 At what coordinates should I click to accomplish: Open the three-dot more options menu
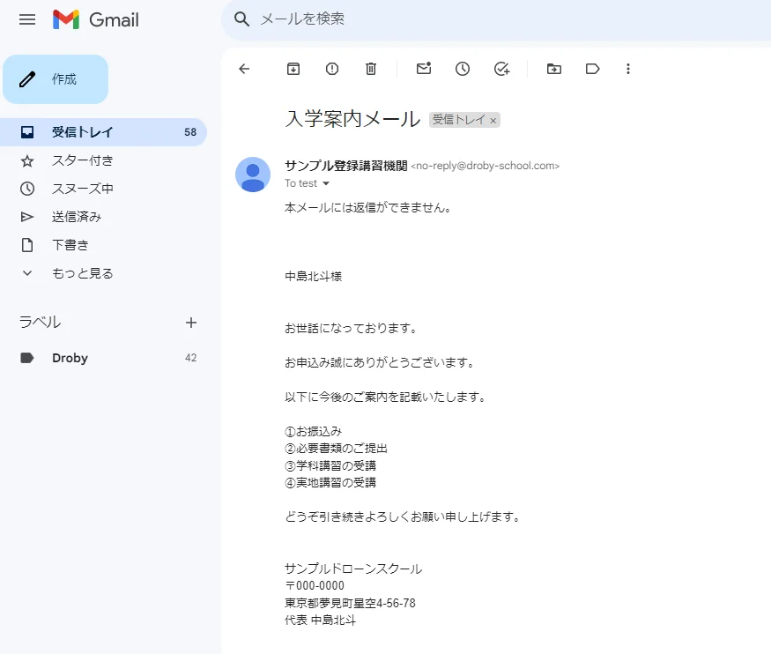tap(628, 69)
